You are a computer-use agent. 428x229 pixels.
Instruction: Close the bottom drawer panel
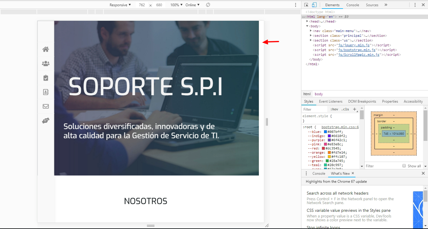tap(423, 173)
